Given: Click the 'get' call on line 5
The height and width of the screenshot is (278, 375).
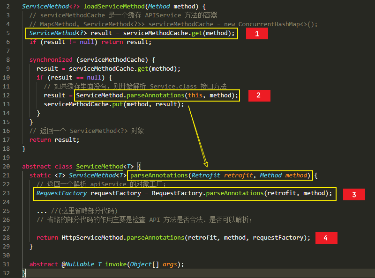Looking at the screenshot, I should tap(197, 33).
